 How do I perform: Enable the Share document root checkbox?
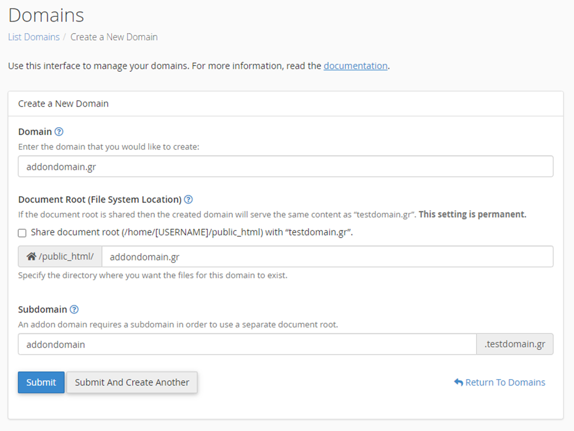(x=22, y=233)
